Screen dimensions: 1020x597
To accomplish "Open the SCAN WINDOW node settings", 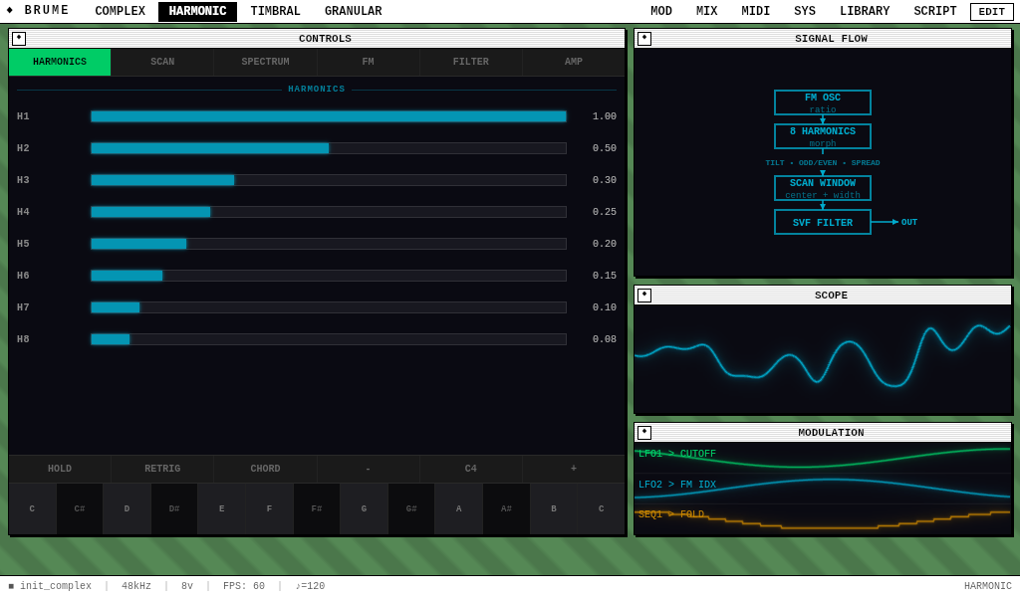I will tap(823, 188).
